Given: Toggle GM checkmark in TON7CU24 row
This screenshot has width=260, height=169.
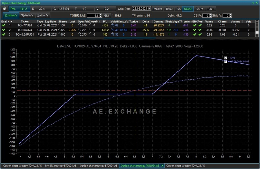Looking at the screenshot, I should click(x=195, y=25).
